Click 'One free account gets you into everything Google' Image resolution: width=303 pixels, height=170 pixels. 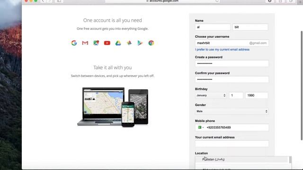113,28
